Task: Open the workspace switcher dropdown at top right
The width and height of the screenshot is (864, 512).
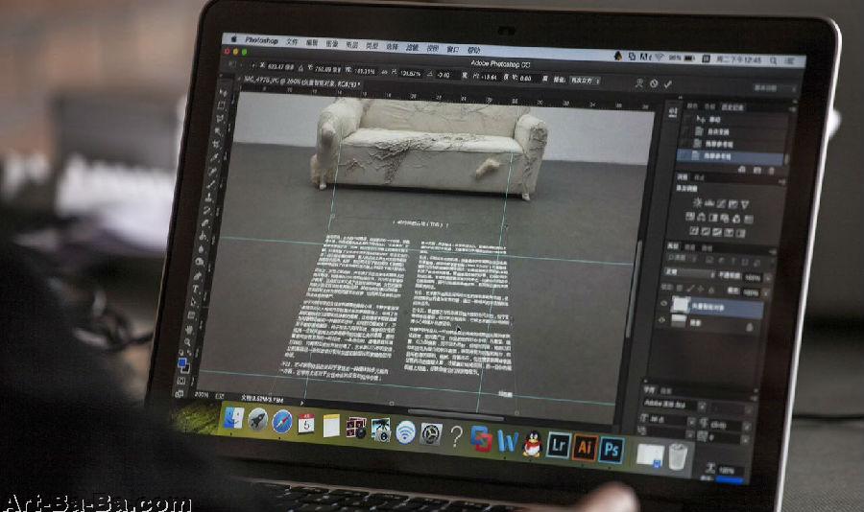Action: [776, 88]
